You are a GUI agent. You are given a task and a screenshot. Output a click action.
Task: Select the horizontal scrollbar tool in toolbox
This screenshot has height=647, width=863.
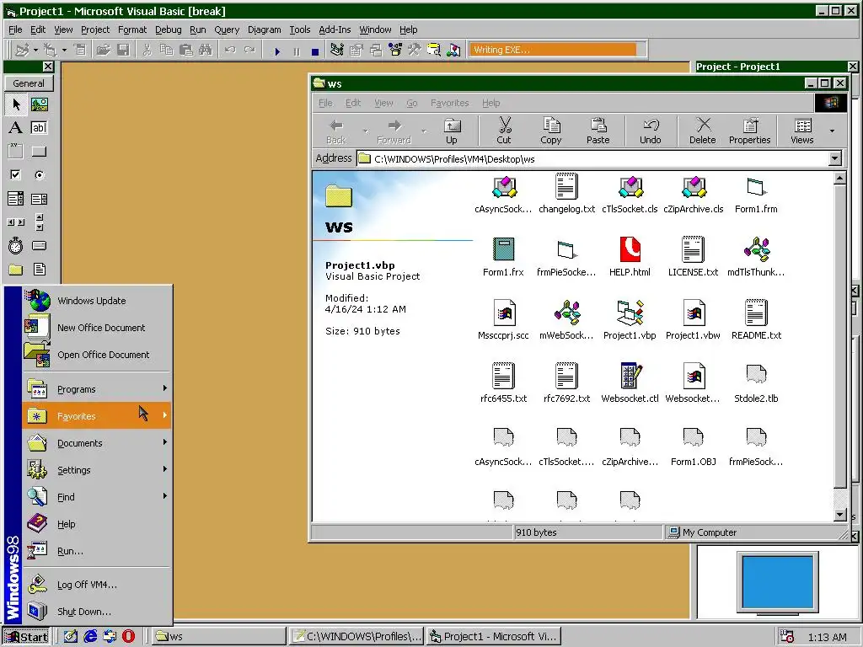pos(16,222)
